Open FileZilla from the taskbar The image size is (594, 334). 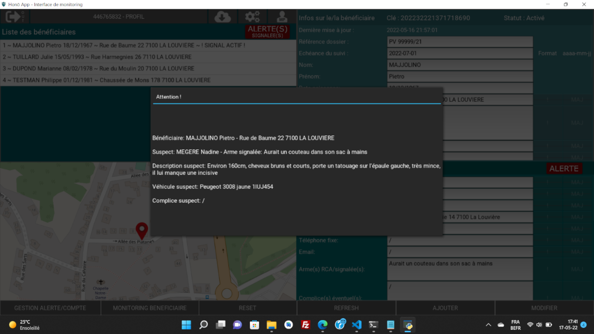[306, 325]
